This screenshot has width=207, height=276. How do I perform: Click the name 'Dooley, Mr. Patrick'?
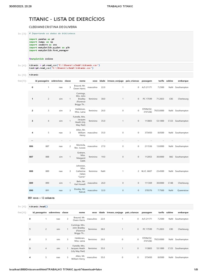pos(80,191)
